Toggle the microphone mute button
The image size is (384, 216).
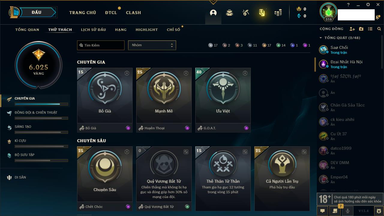pos(347,211)
